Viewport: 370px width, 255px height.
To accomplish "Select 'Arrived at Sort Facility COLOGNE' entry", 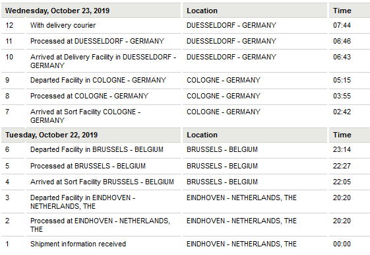I will click(x=86, y=116).
